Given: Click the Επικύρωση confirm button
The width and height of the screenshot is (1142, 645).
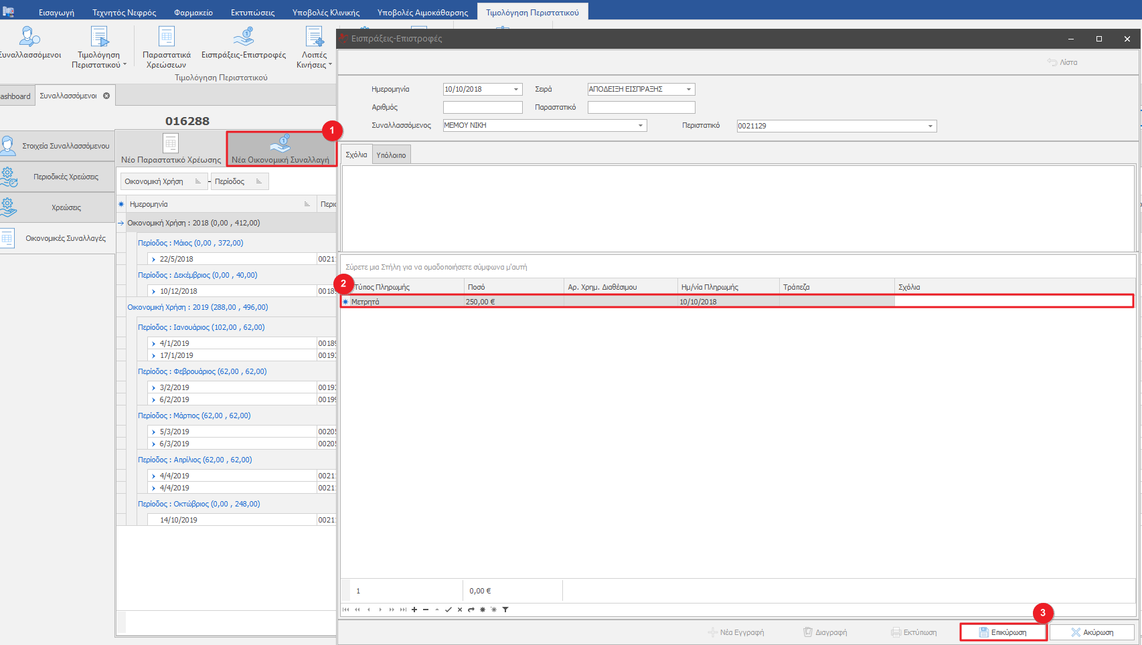Looking at the screenshot, I should [x=1003, y=632].
